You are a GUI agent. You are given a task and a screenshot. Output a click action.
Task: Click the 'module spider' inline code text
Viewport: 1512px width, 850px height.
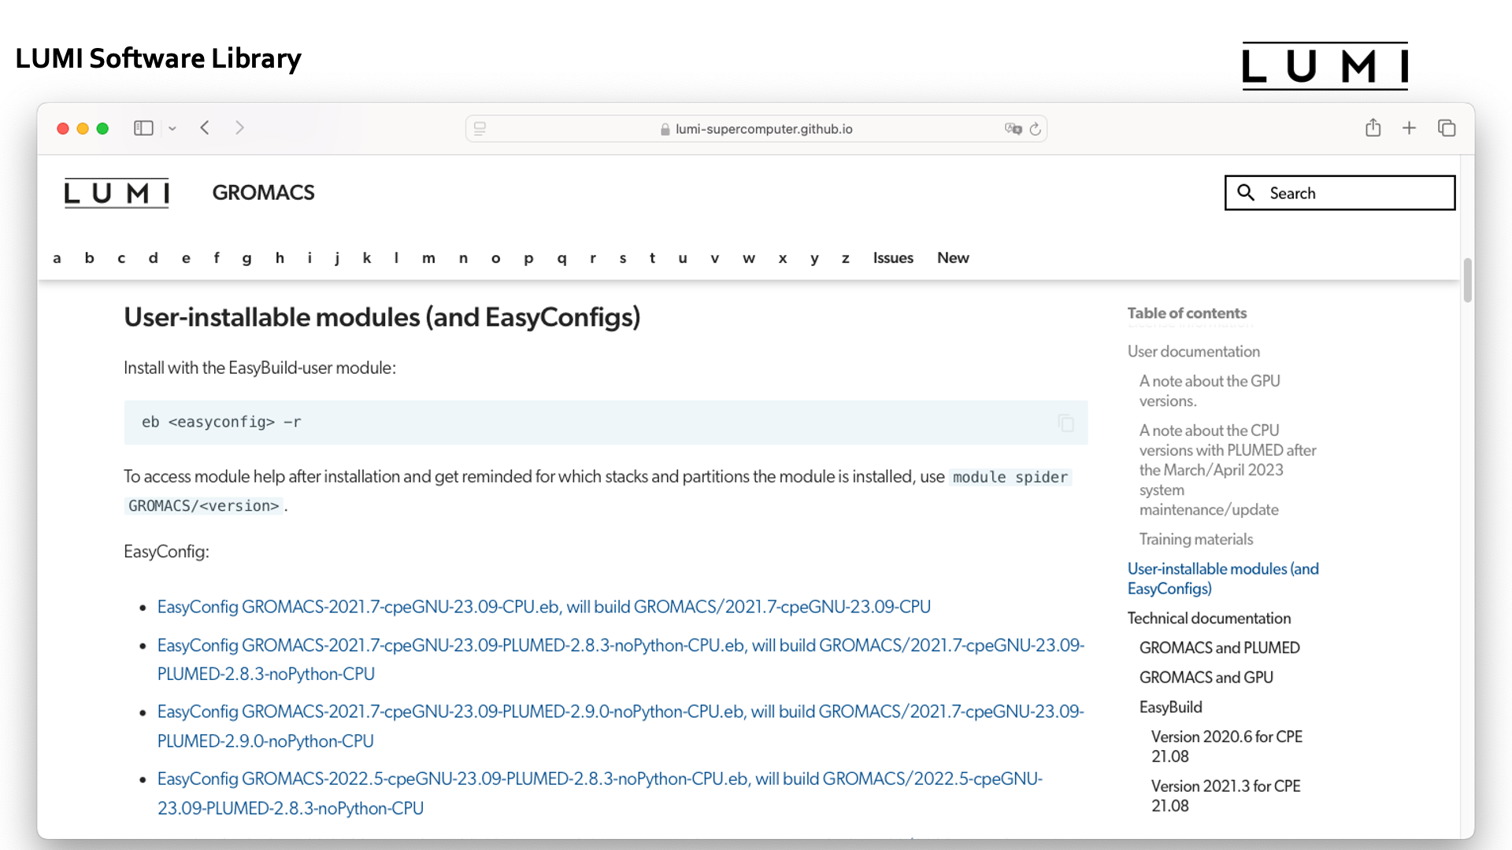[1010, 477]
